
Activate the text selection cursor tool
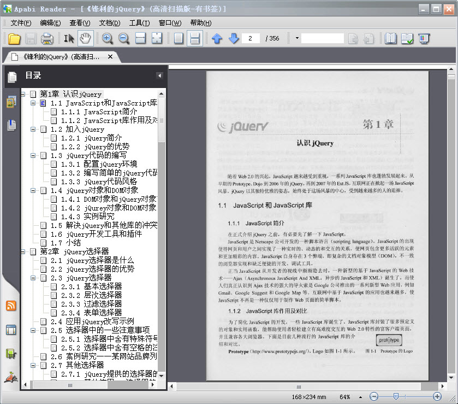tap(69, 39)
